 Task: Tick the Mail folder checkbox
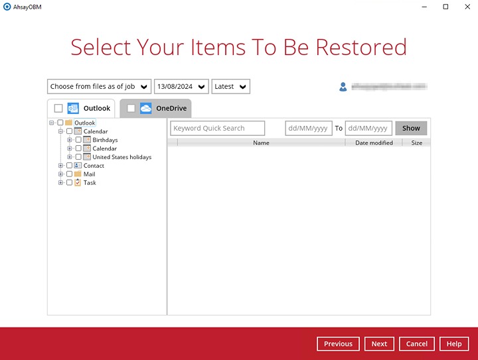tap(69, 174)
